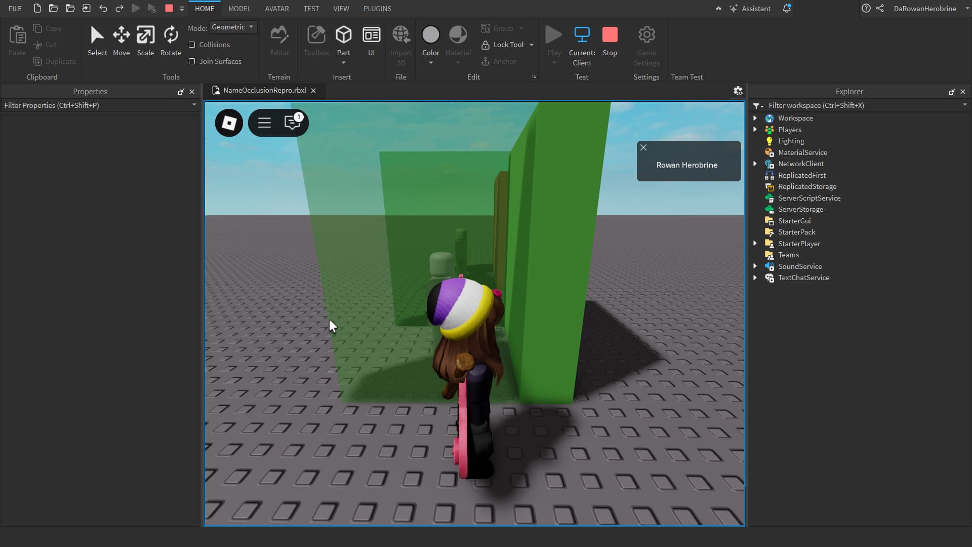Enable the Collisions checkbox
Image resolution: width=972 pixels, height=547 pixels.
point(192,45)
